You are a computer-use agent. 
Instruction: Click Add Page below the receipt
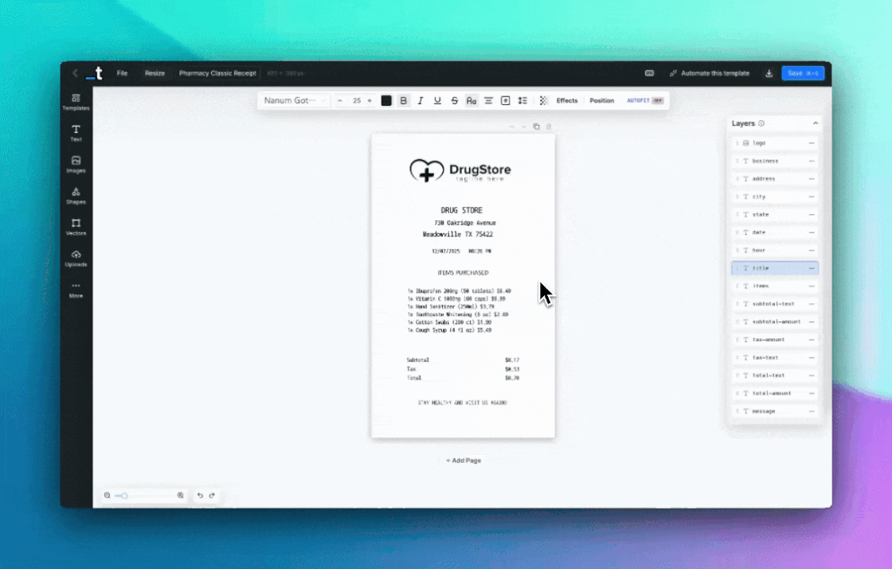pos(463,461)
